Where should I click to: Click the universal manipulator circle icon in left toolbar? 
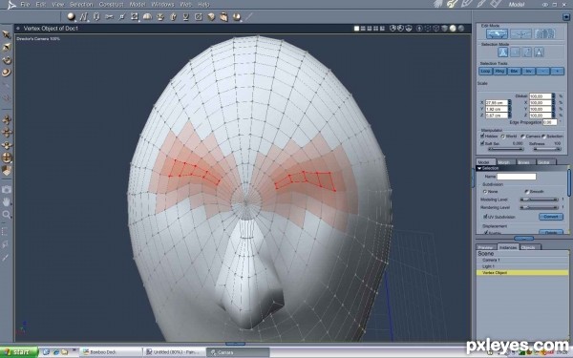point(7,158)
